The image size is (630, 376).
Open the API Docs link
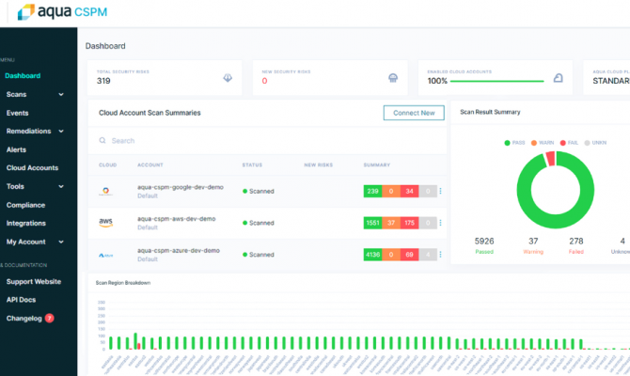(21, 300)
